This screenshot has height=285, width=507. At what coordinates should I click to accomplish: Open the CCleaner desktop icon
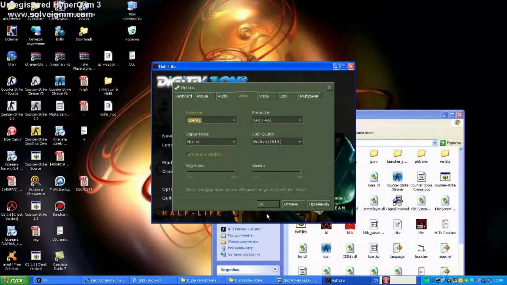pos(12,34)
